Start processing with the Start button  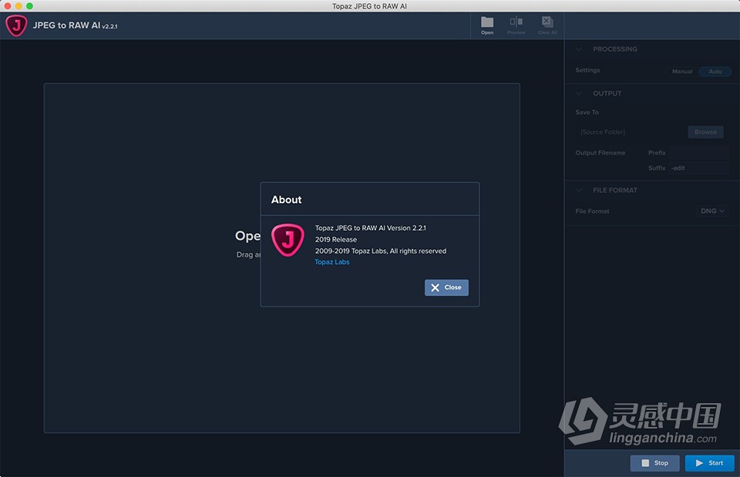(x=710, y=463)
